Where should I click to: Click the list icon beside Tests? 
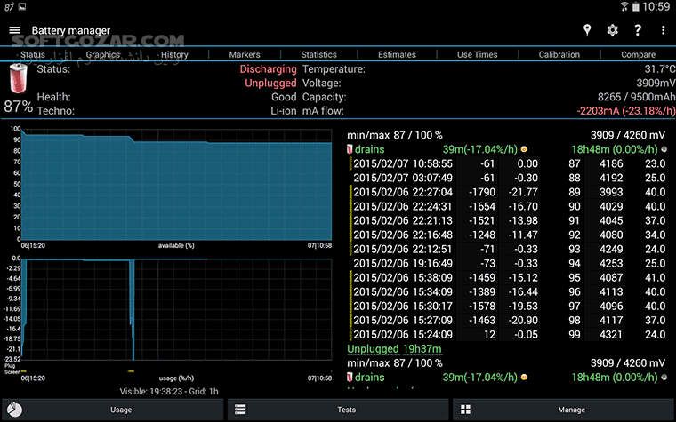pyautogui.click(x=238, y=410)
